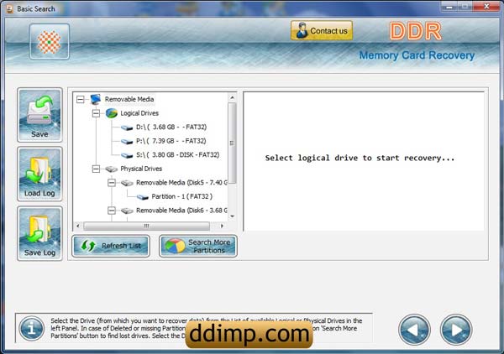
Task: Collapse the Removable Media Disk6 node
Action: (112, 211)
